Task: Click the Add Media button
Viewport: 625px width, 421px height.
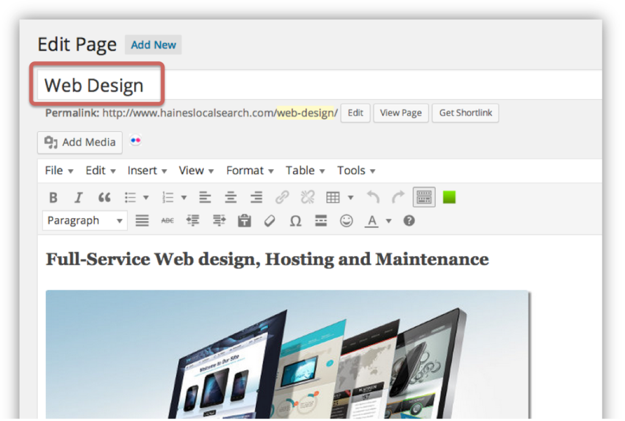Action: click(80, 142)
